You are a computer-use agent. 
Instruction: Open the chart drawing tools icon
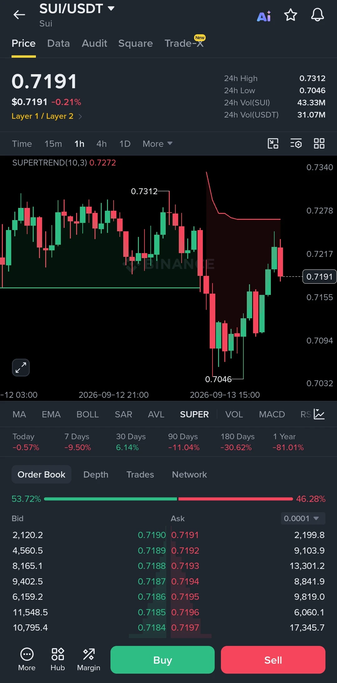click(273, 143)
